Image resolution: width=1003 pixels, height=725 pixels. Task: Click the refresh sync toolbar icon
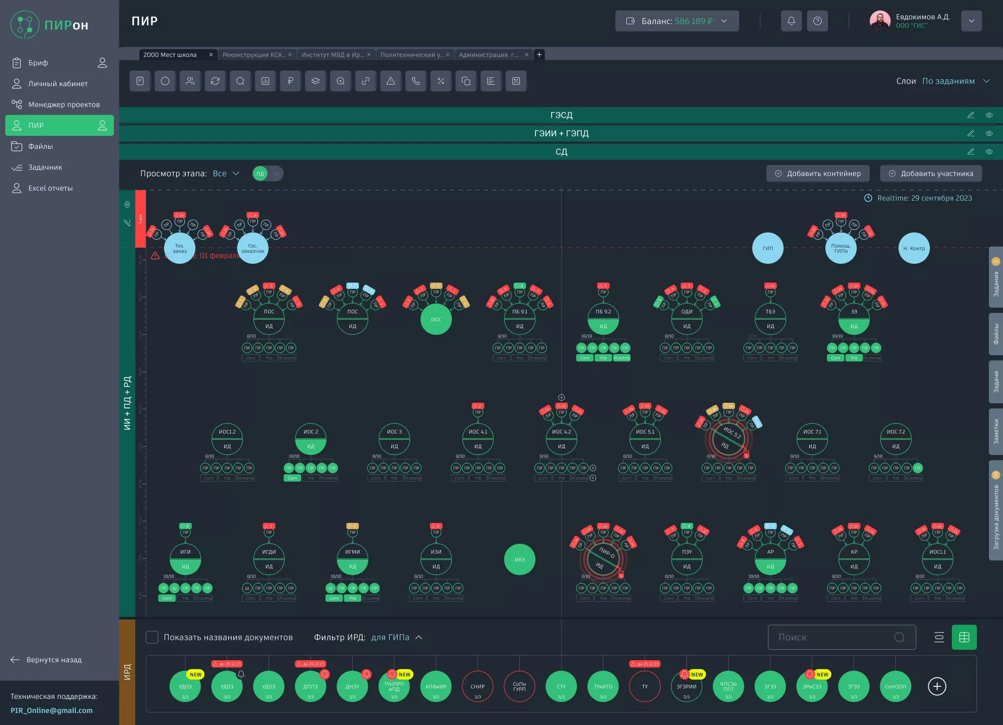tap(215, 81)
